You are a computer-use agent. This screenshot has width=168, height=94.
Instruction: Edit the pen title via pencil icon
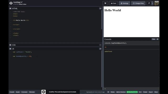point(22,2)
